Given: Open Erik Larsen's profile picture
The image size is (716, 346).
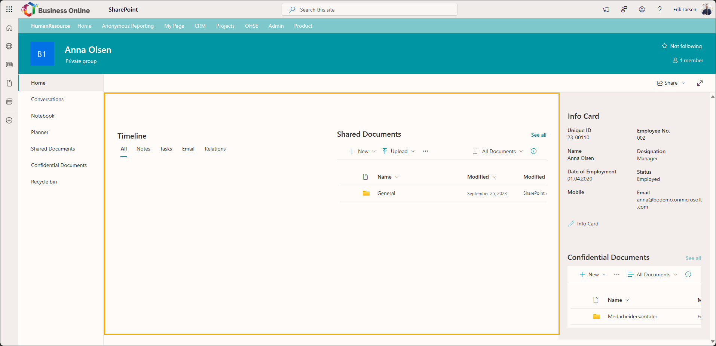Looking at the screenshot, I should click(707, 9).
